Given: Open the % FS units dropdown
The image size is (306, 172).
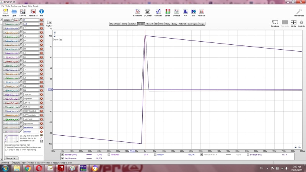Looking at the screenshot, I should click(x=58, y=39).
